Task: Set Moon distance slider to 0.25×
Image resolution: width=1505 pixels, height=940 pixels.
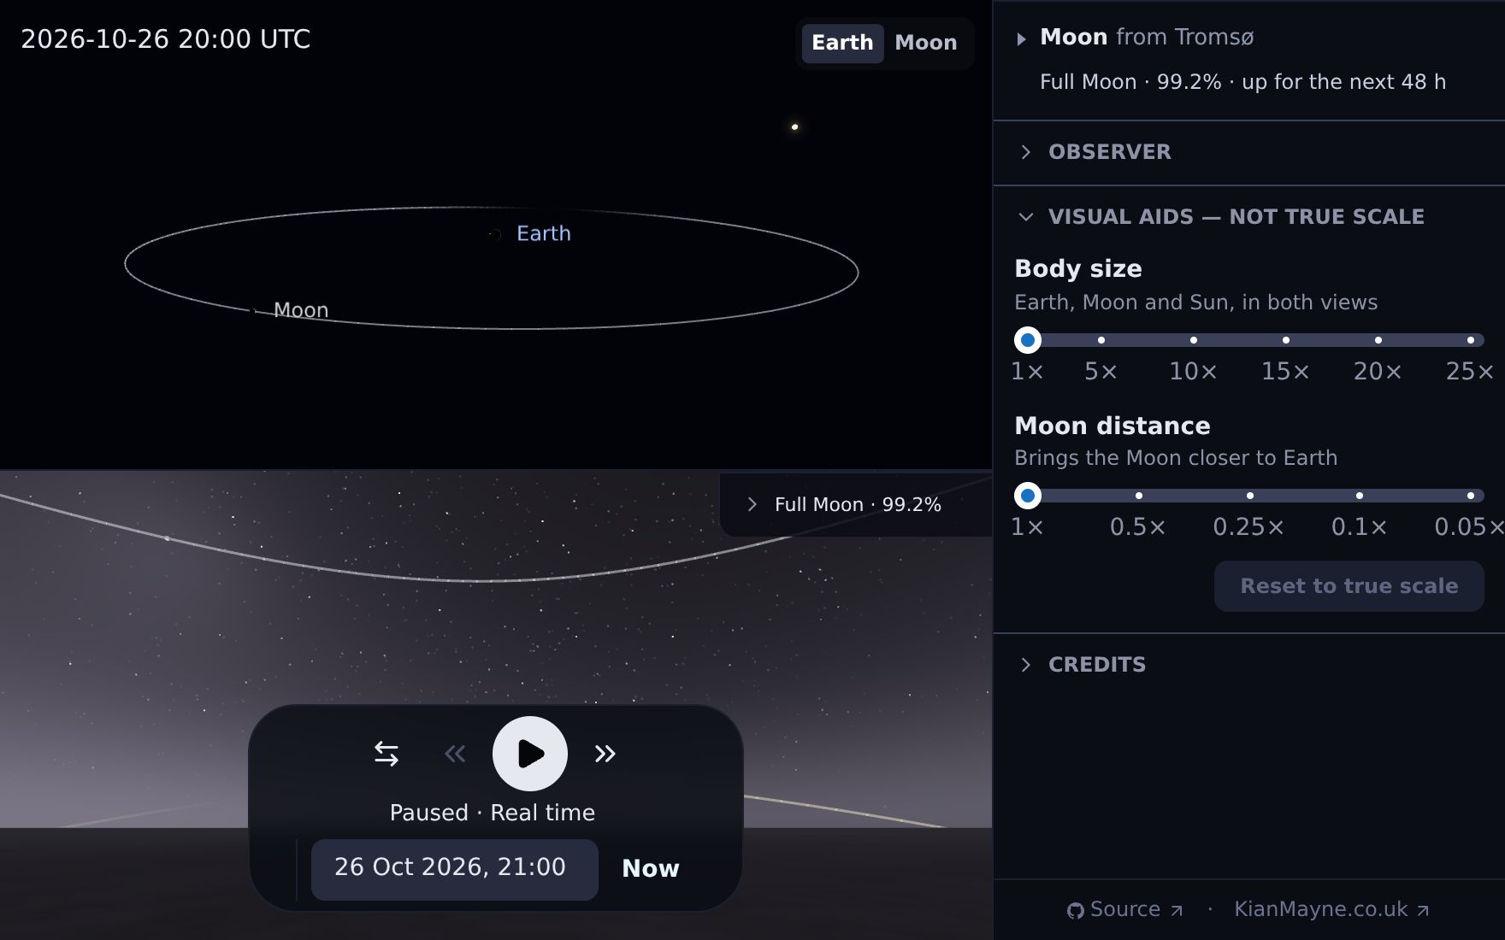Action: 1250,496
